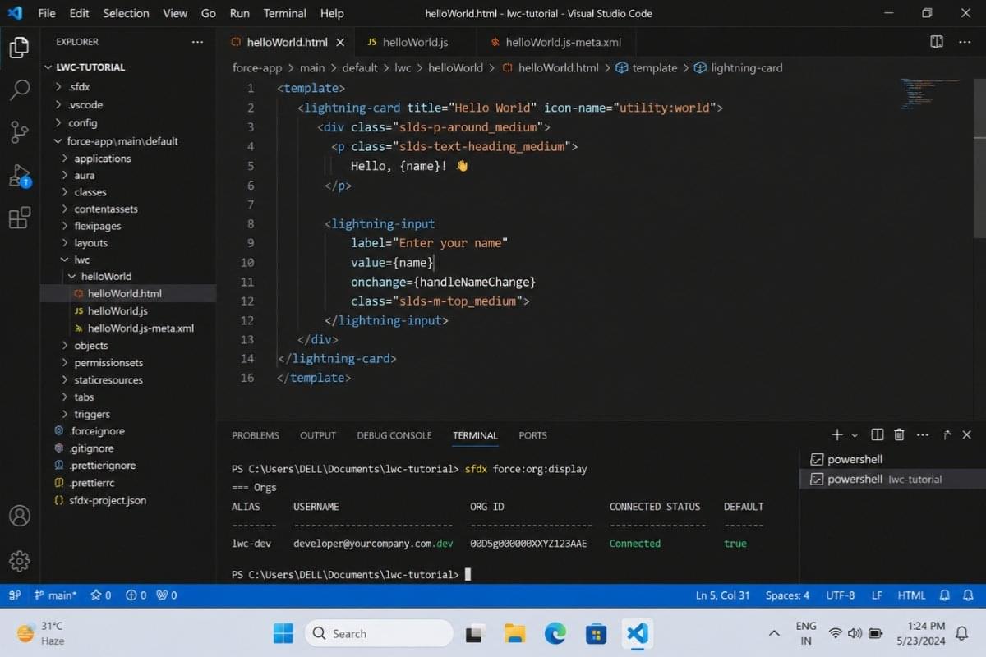Open the launch profile dropdown arrow
Screen dimensions: 986x657
click(855, 434)
